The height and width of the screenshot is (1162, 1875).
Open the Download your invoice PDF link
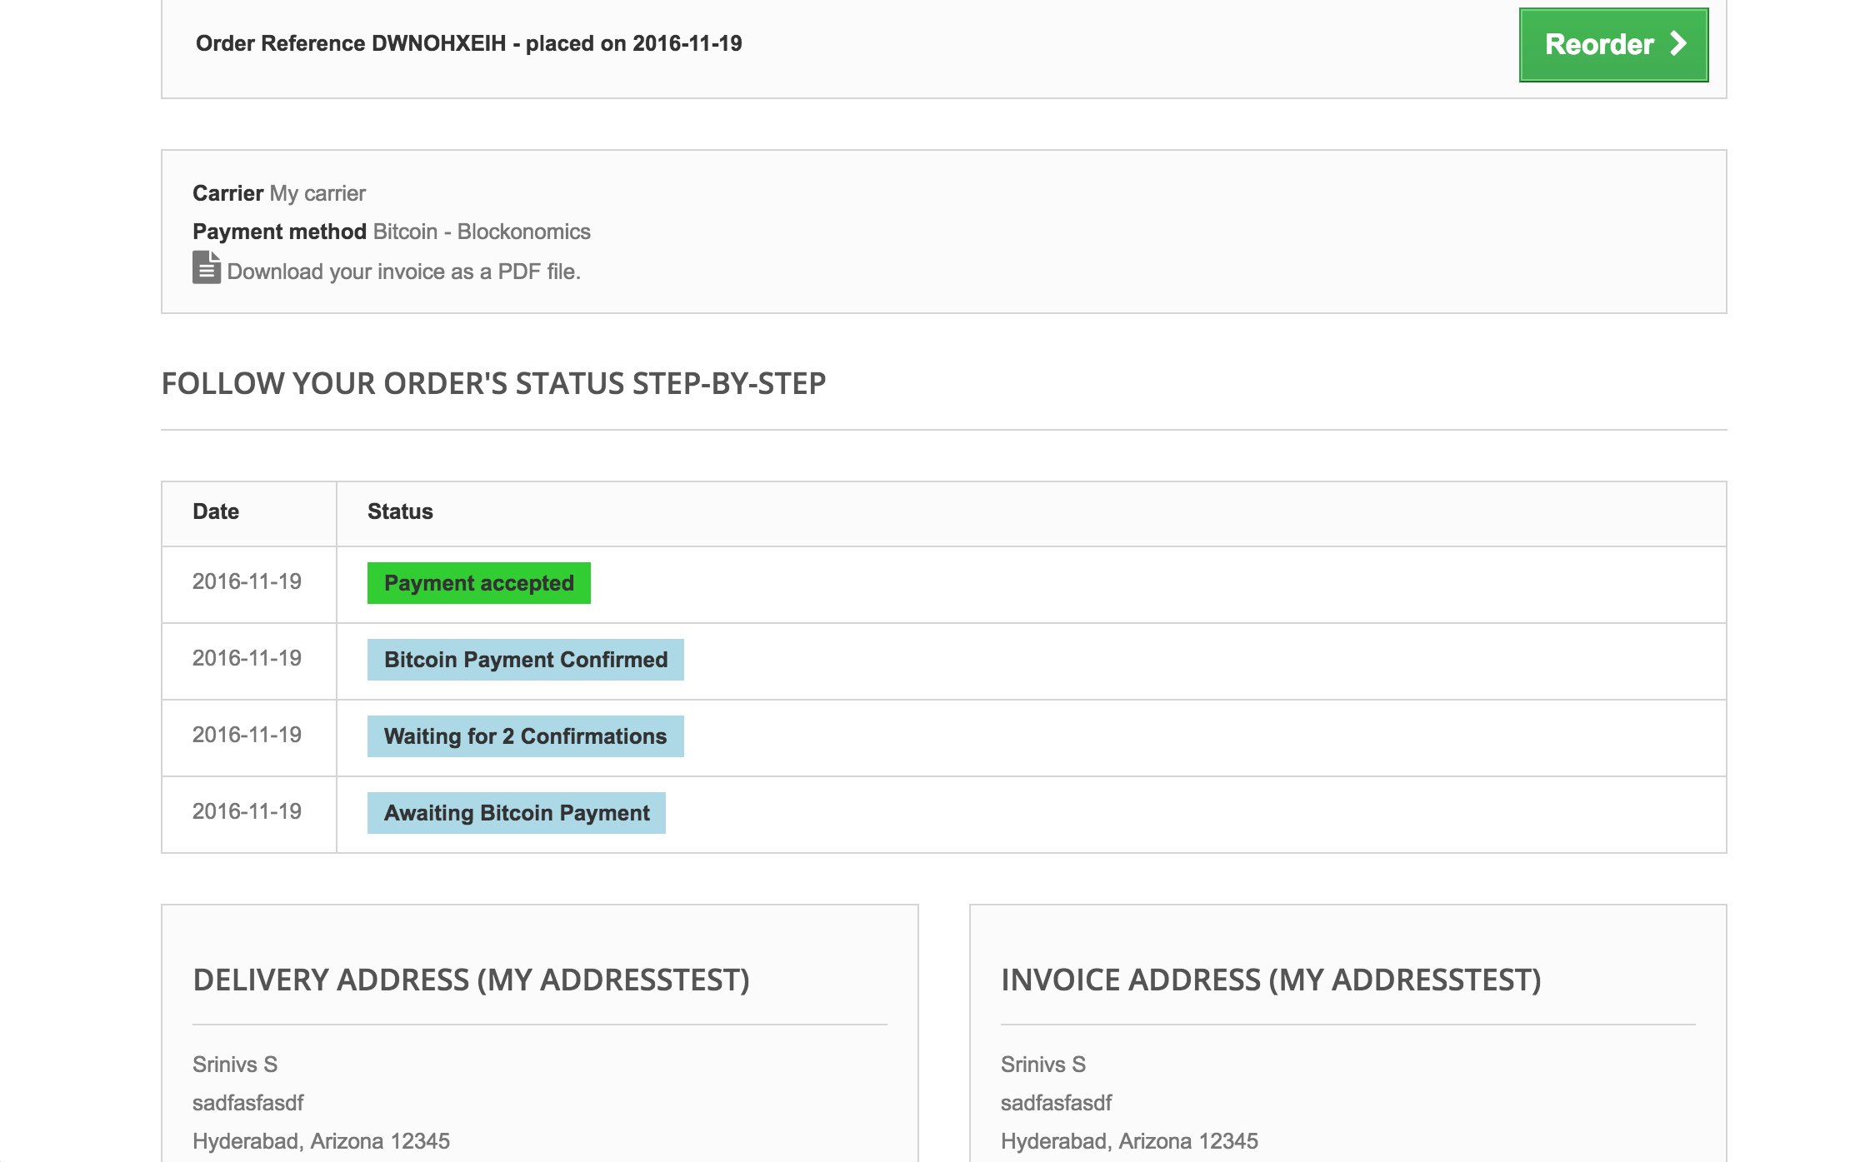[x=403, y=272]
